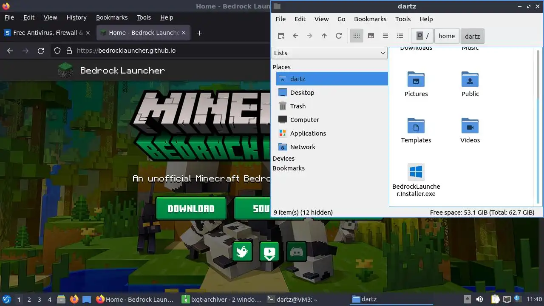Reload the page in Firefox

pos(41,51)
